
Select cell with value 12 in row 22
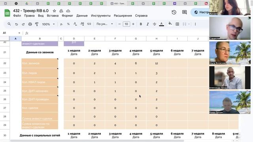coord(157,63)
